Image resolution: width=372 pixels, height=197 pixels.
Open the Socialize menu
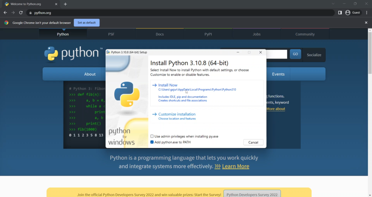click(314, 55)
